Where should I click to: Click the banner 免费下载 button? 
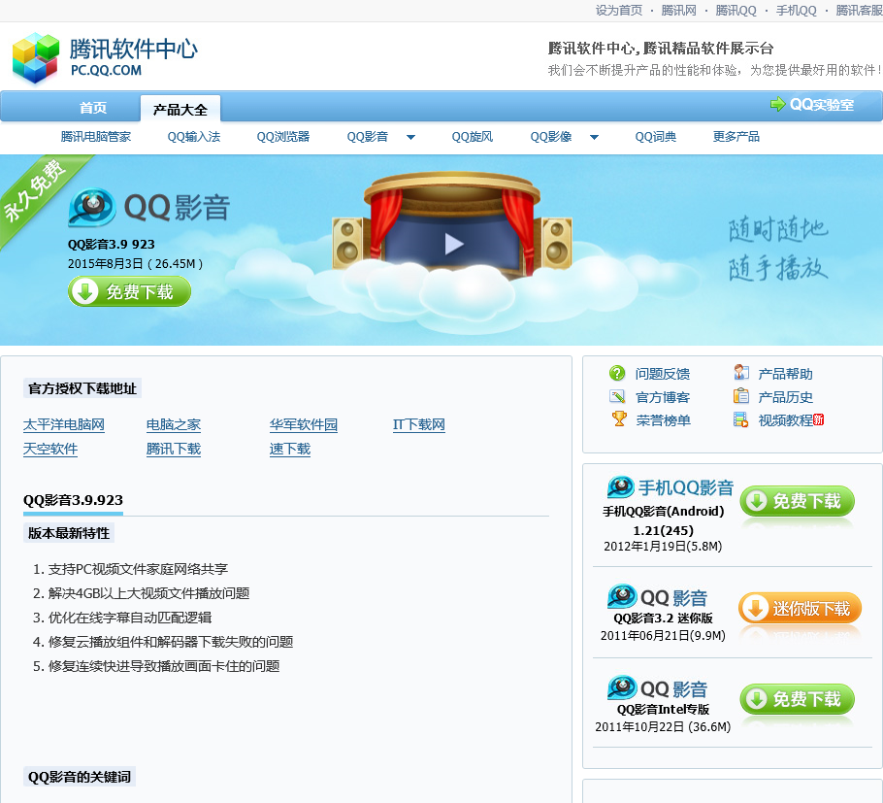click(129, 291)
